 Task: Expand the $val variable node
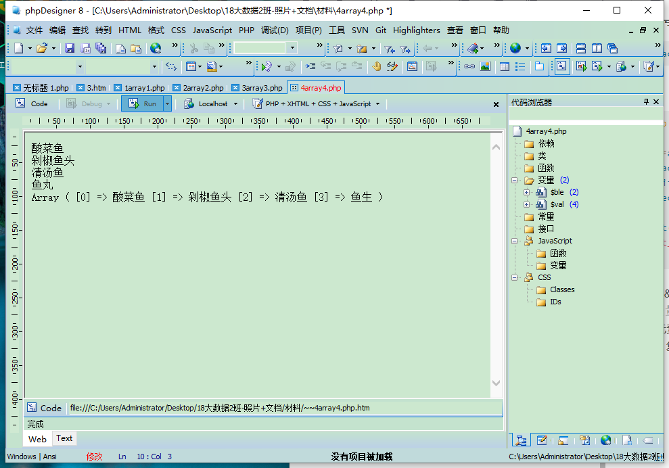point(527,204)
